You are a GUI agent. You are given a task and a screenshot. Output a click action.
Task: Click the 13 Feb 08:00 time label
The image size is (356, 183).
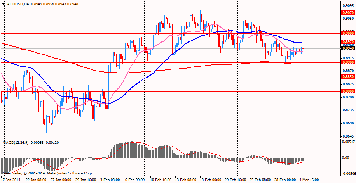pos(186,180)
